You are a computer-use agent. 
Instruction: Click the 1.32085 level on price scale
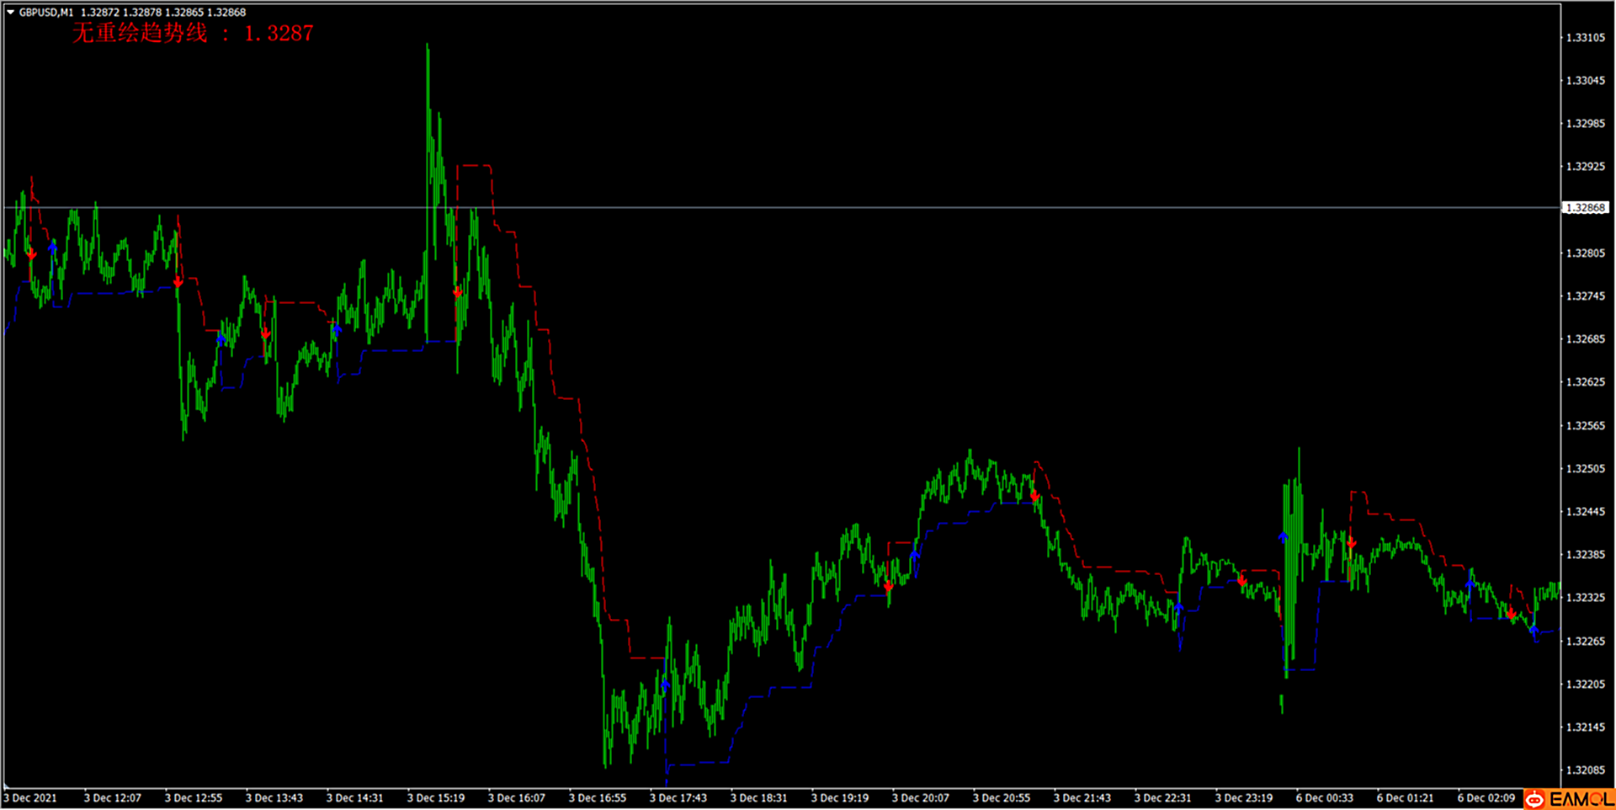[1585, 770]
